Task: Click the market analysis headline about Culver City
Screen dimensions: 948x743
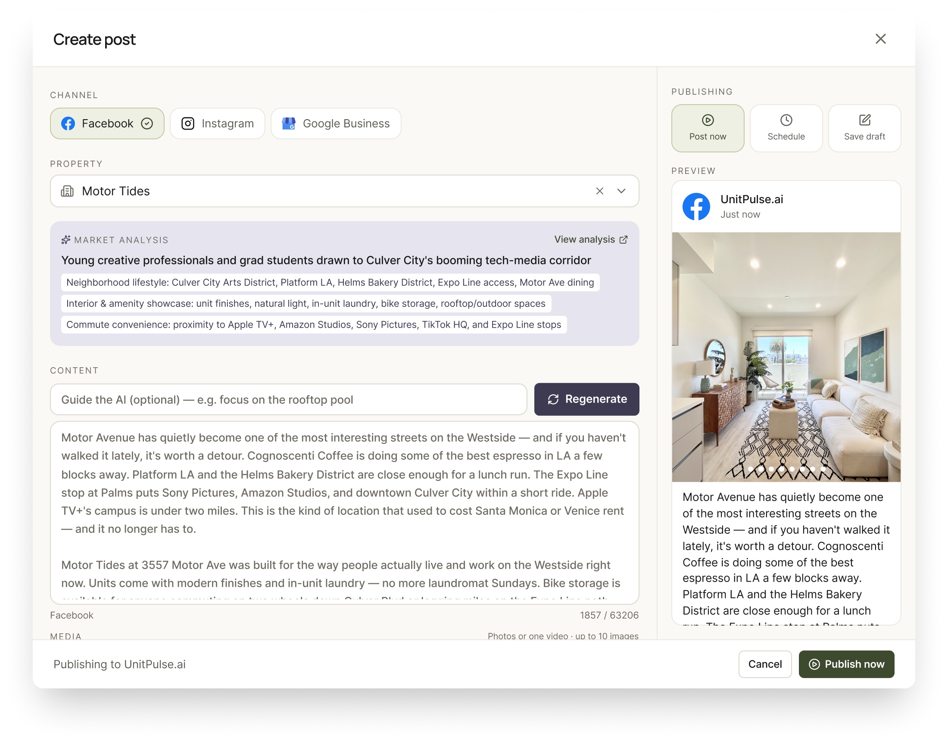Action: pyautogui.click(x=326, y=260)
